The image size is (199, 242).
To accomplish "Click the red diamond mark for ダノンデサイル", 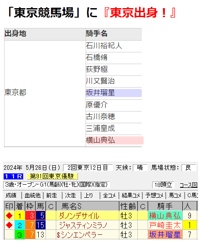I will click(x=9, y=215).
